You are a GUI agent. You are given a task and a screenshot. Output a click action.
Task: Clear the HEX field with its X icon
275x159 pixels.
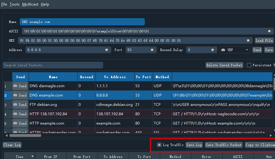click(248, 40)
